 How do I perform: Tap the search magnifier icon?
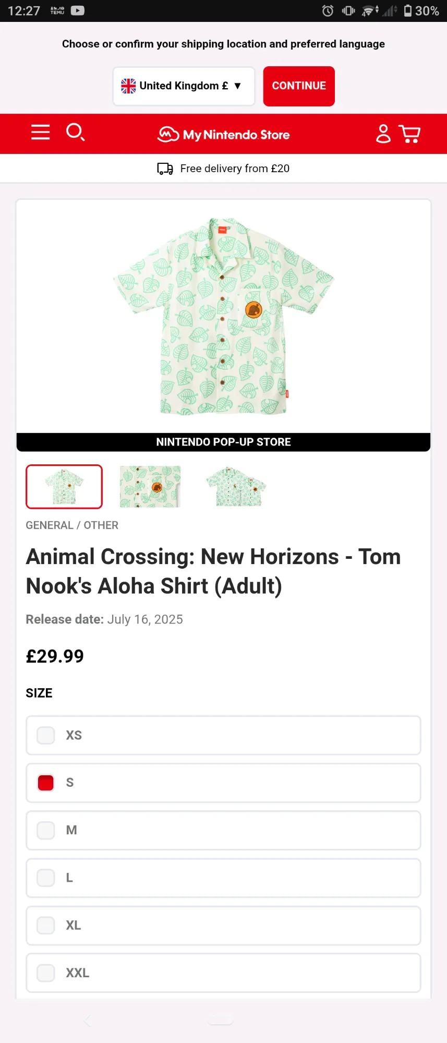pyautogui.click(x=75, y=133)
